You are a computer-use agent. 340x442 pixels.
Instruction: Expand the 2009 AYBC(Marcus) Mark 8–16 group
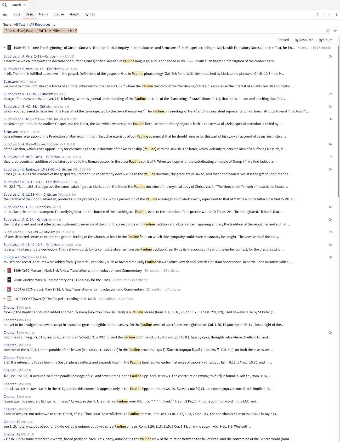click(4, 289)
